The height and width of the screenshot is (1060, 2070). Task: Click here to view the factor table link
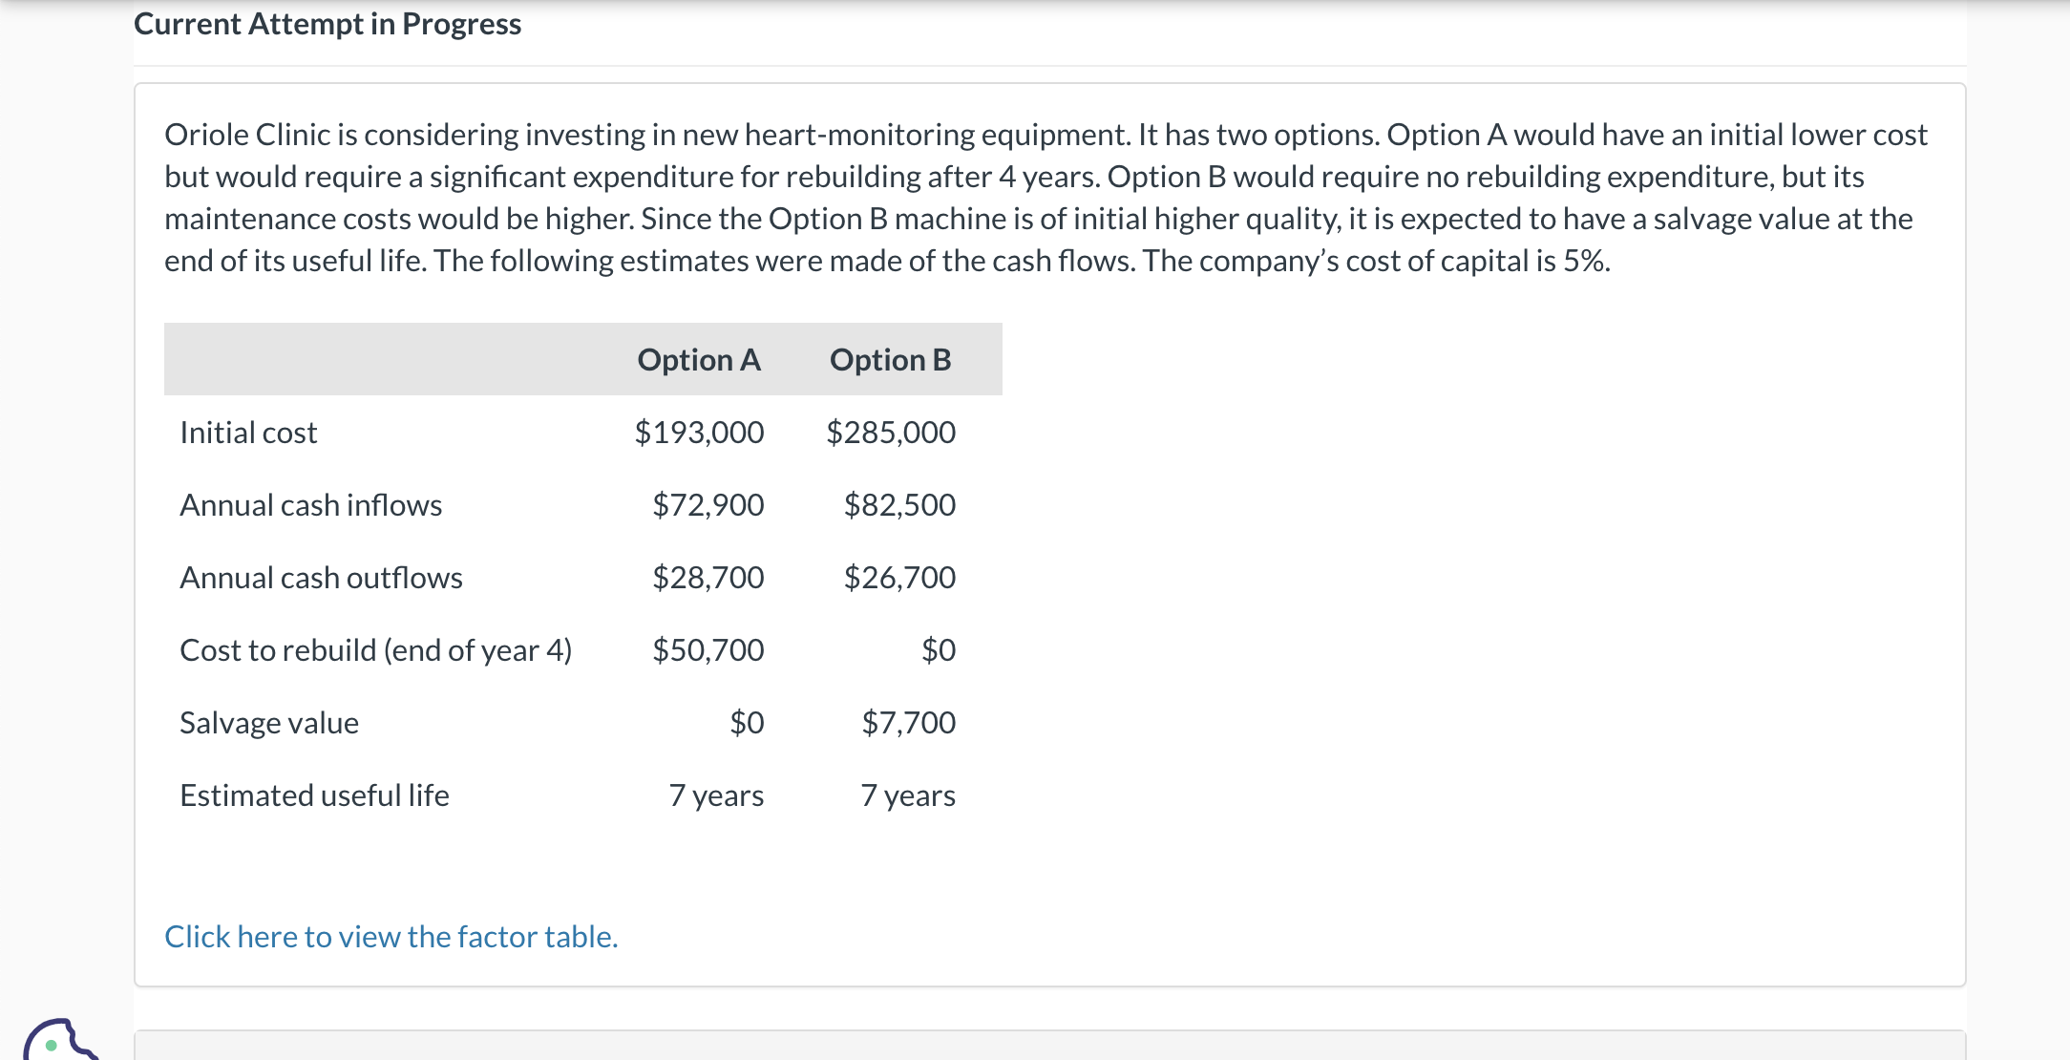pos(391,937)
